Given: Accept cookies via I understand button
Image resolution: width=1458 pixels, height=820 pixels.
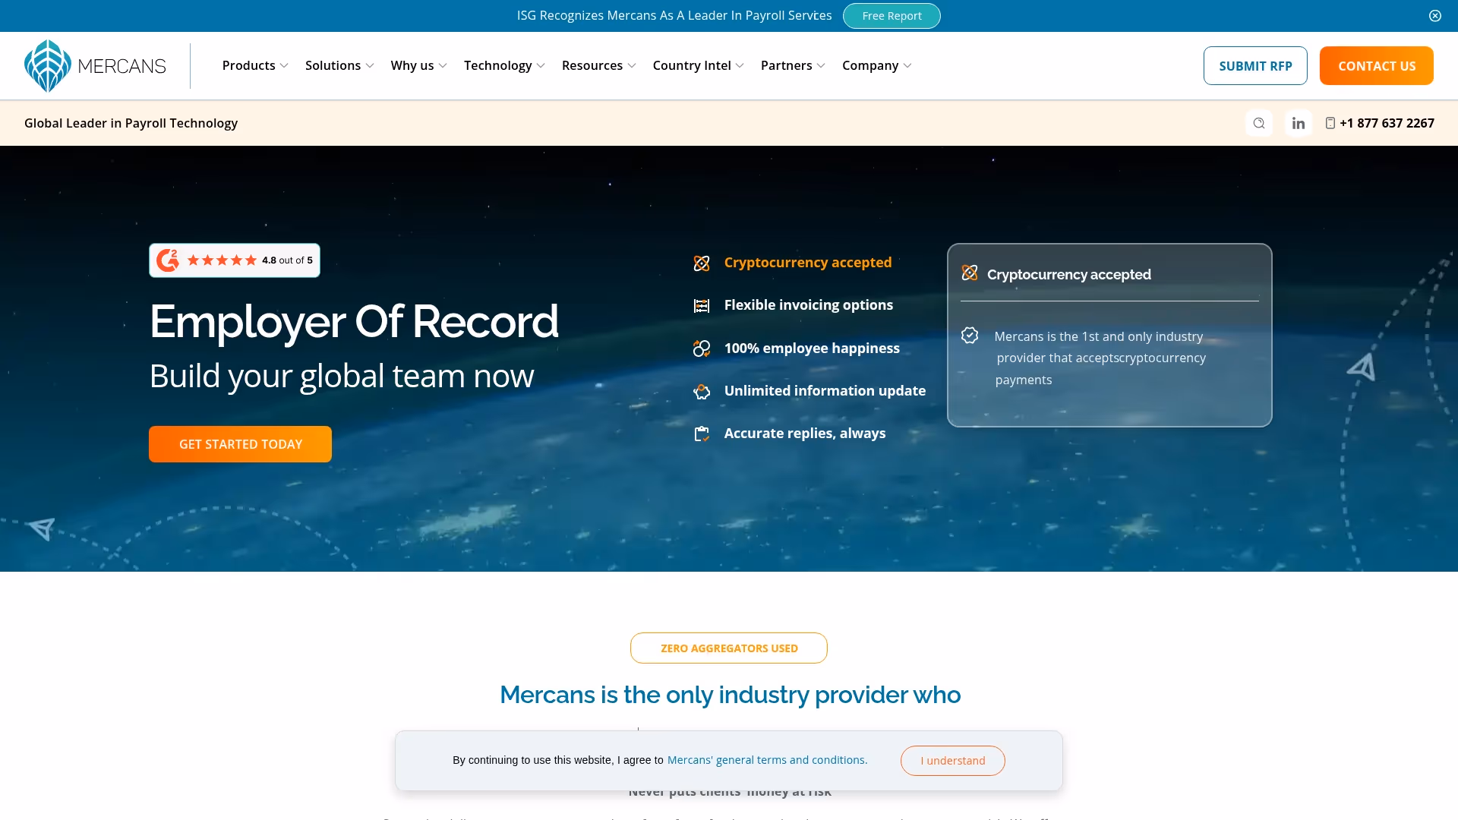Looking at the screenshot, I should point(952,760).
